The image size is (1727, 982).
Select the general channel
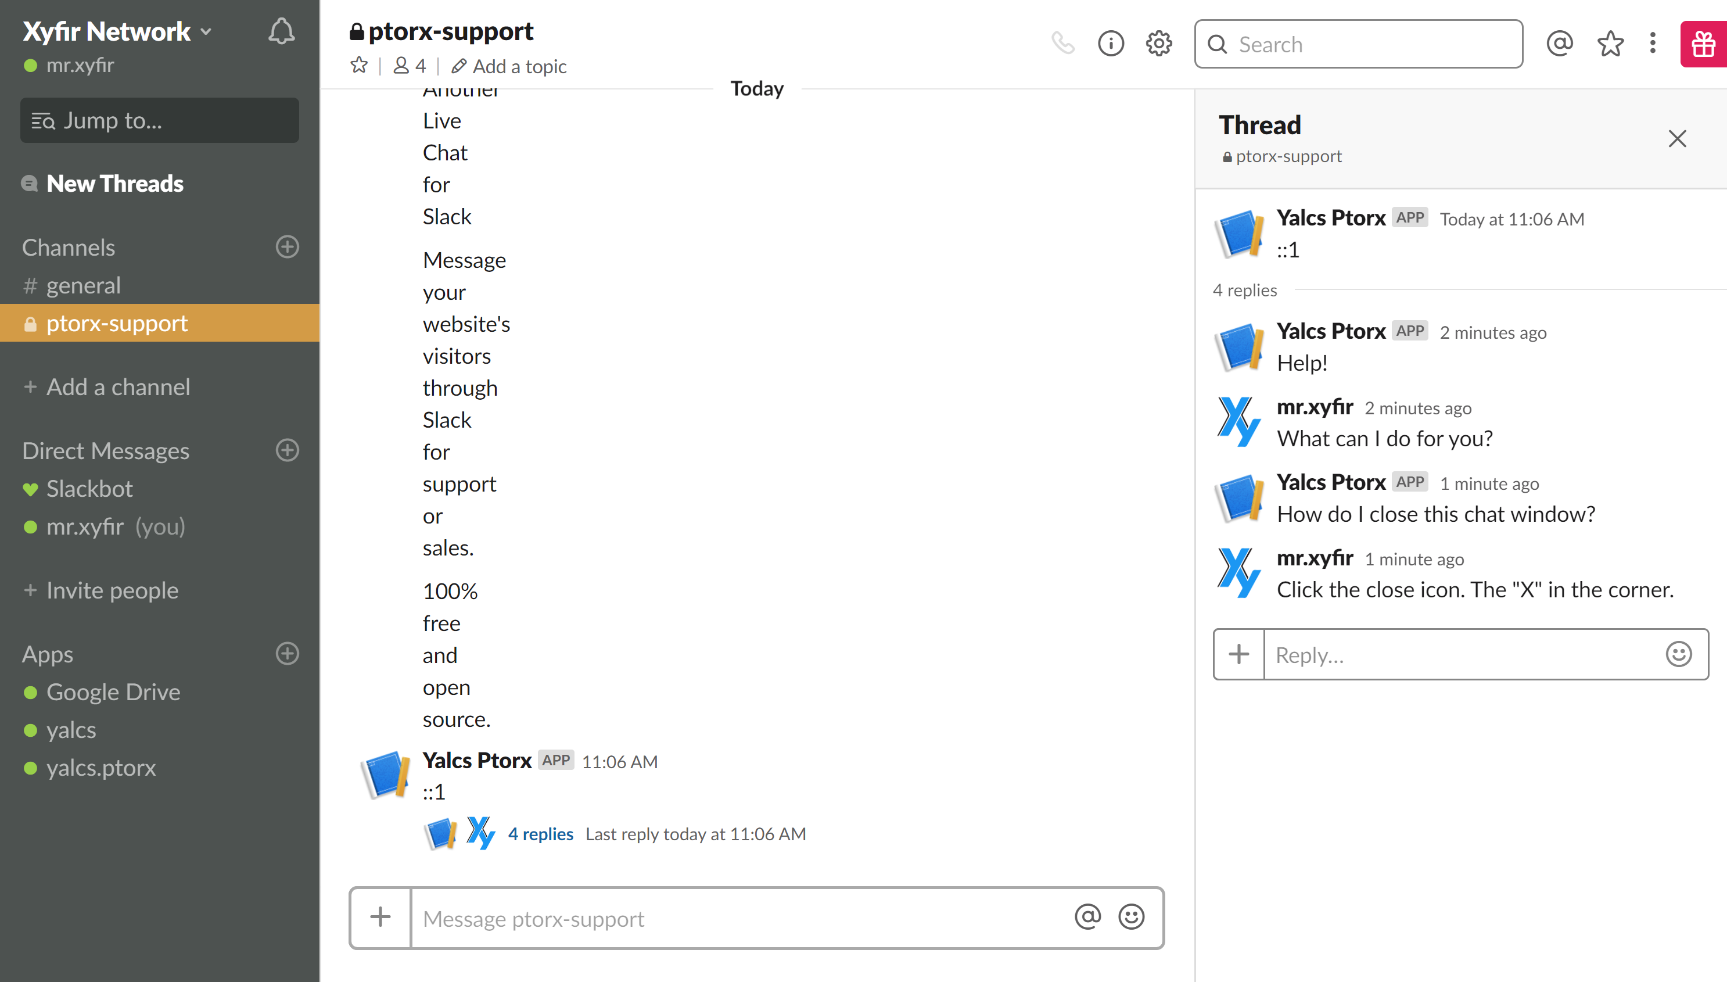point(83,285)
